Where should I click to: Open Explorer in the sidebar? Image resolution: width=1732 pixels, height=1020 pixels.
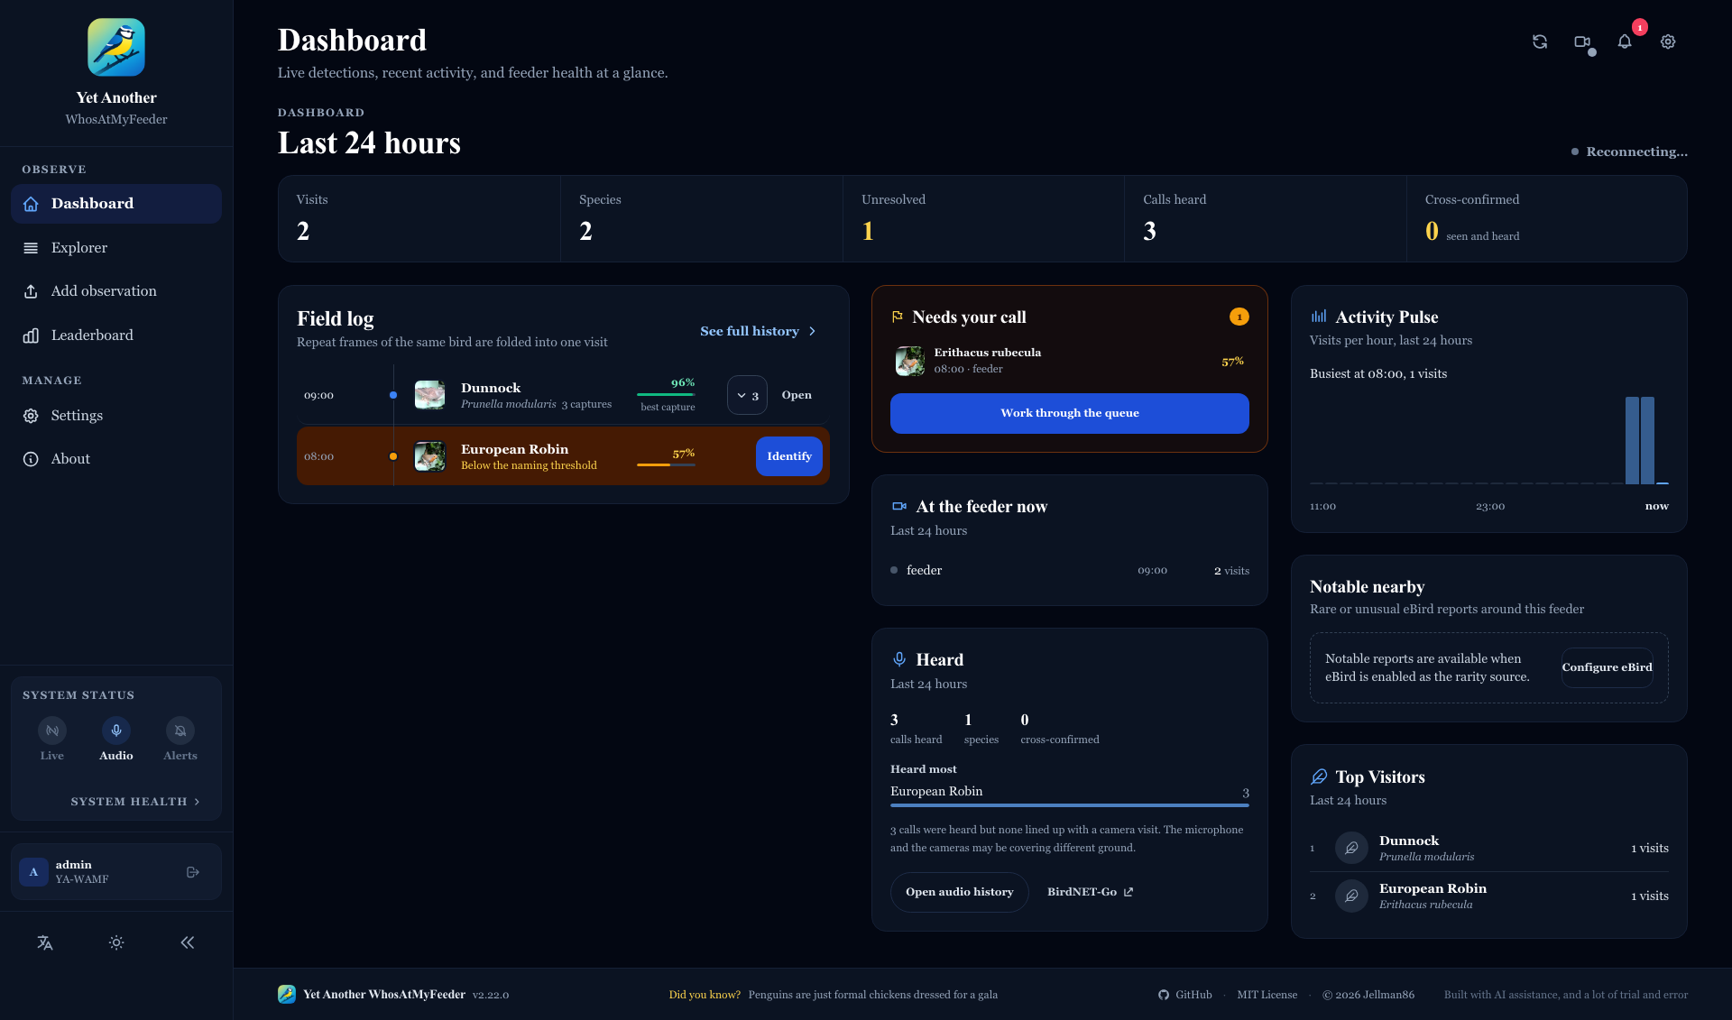116,248
